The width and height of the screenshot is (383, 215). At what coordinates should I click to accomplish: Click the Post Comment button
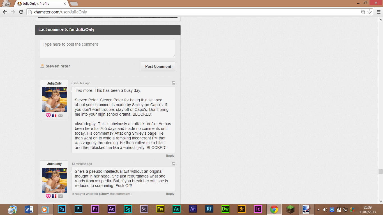click(158, 66)
